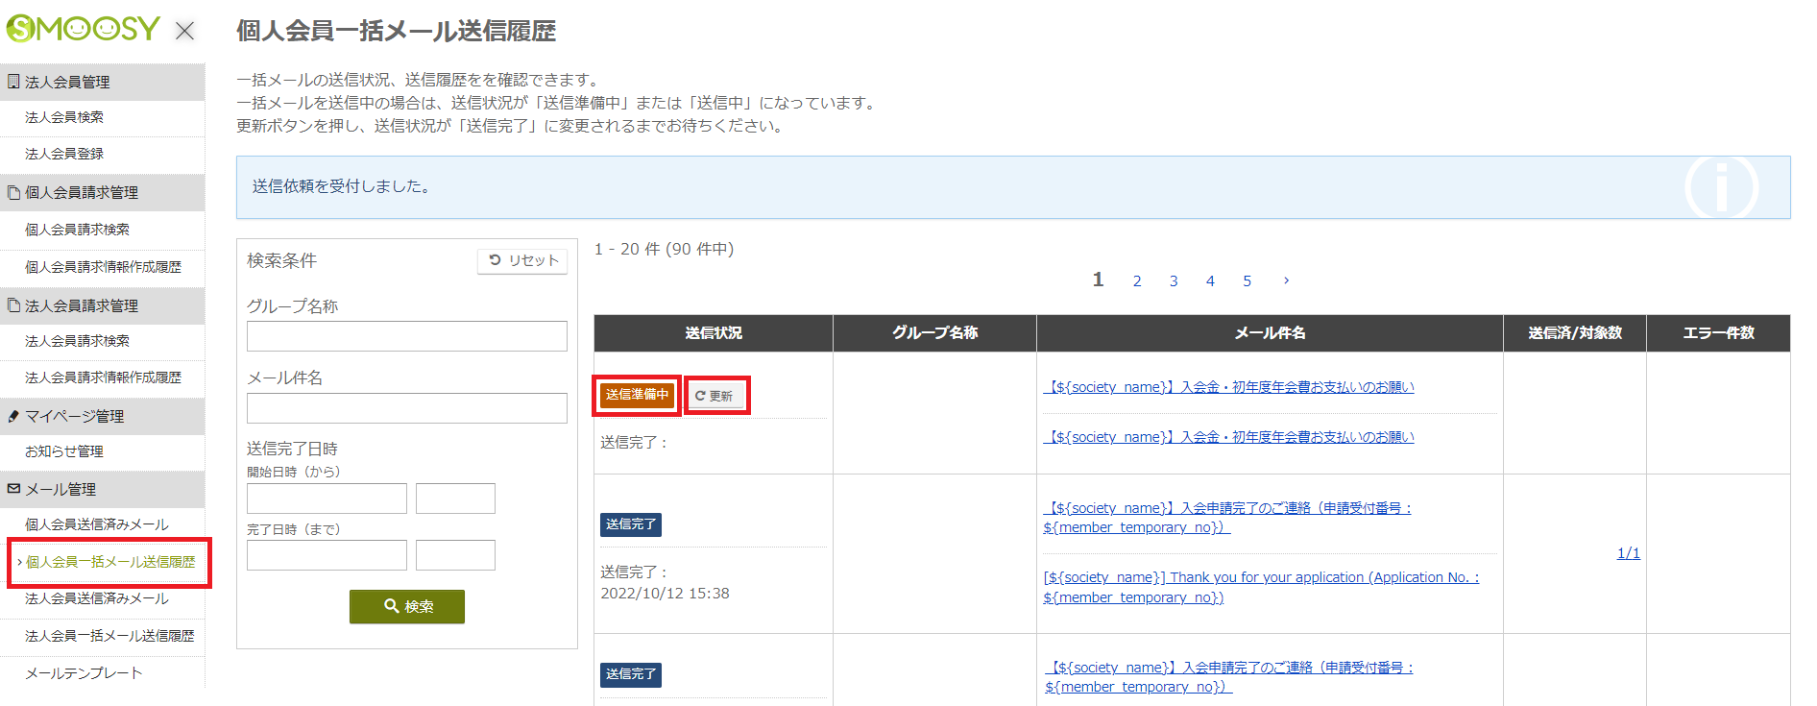Viewport: 1817px width, 706px height.
Task: Select the 個人会員請求管理 section header
Action: coord(102,192)
